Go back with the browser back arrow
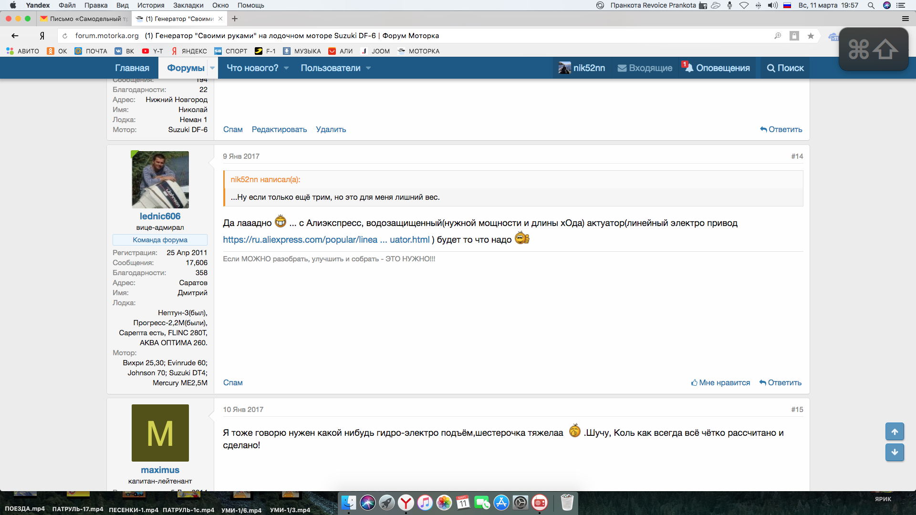The width and height of the screenshot is (916, 515). pyautogui.click(x=15, y=36)
